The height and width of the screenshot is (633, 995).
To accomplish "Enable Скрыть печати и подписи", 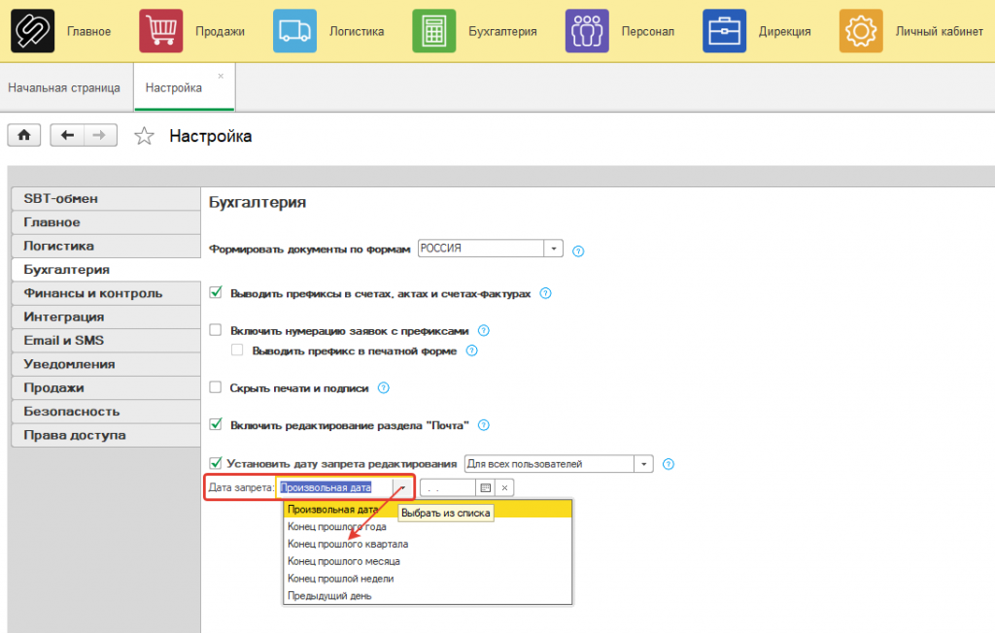I will [216, 387].
